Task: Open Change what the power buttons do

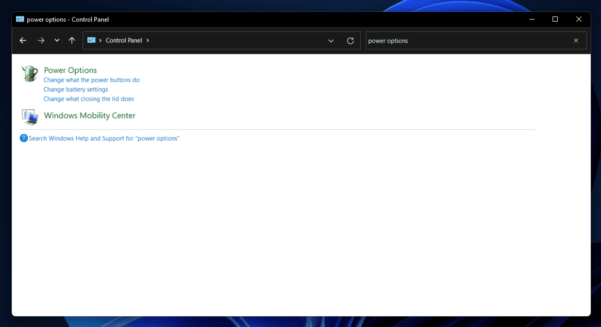Action: click(92, 80)
